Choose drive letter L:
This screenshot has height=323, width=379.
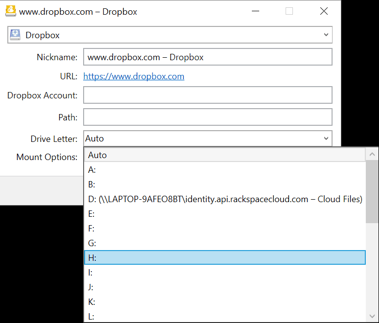click(x=225, y=316)
